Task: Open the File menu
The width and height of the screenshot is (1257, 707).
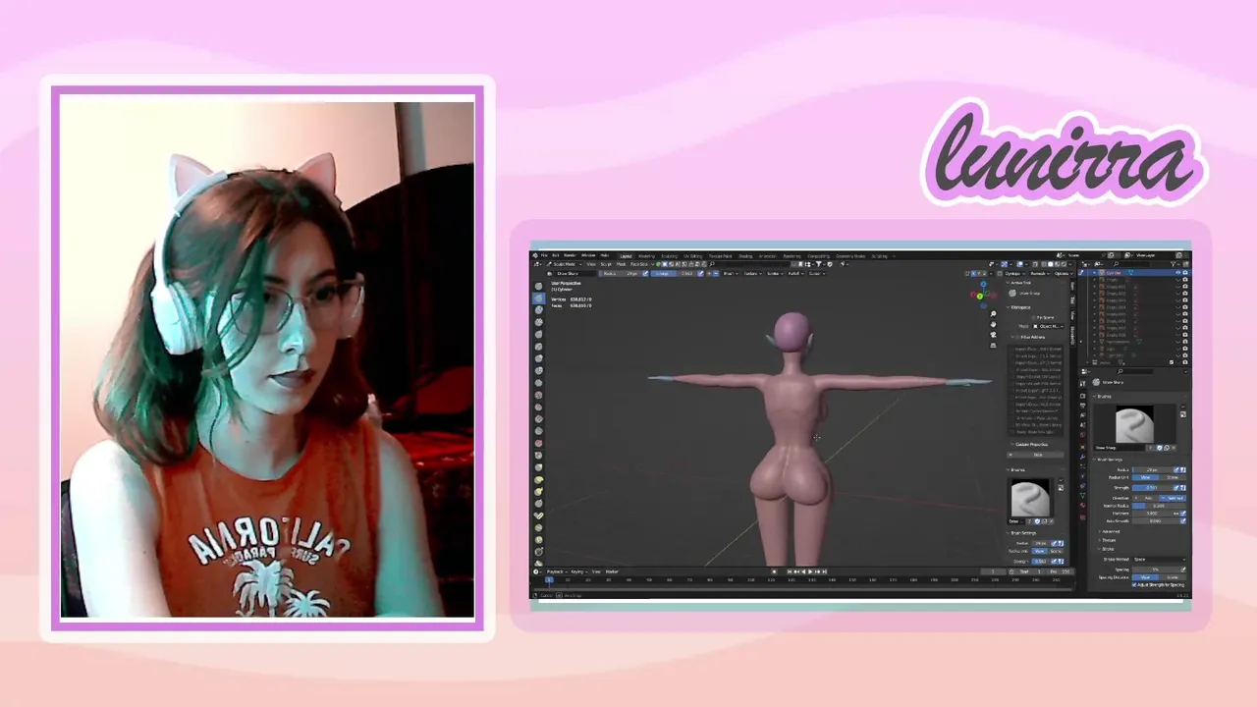Action: point(544,255)
